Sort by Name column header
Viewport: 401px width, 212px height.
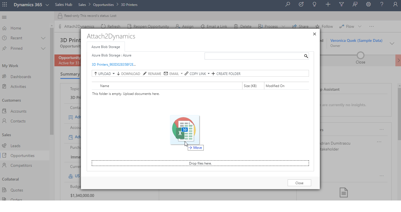tap(105, 86)
